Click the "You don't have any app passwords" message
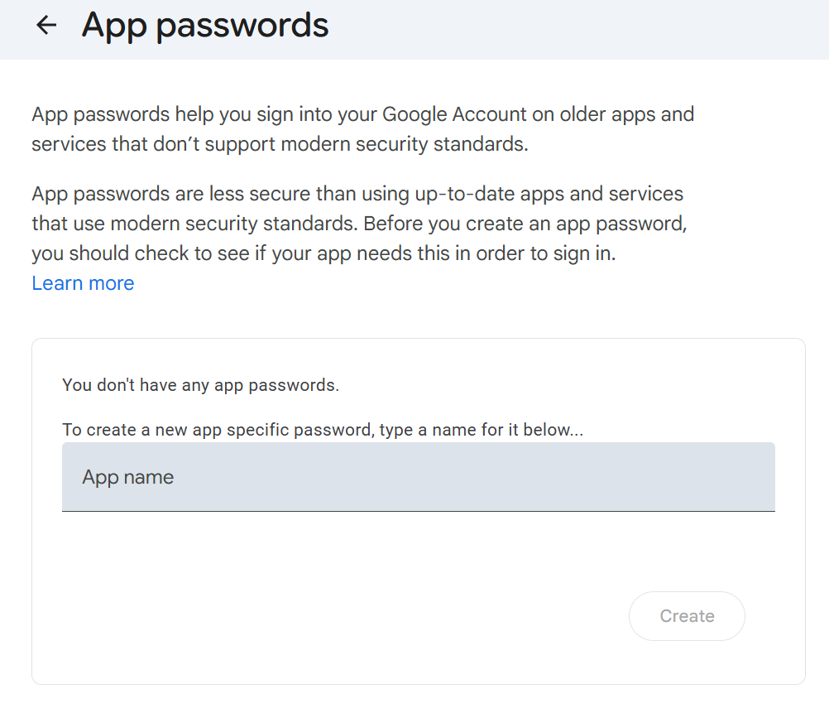Screen dimensions: 829x723 click(x=200, y=385)
